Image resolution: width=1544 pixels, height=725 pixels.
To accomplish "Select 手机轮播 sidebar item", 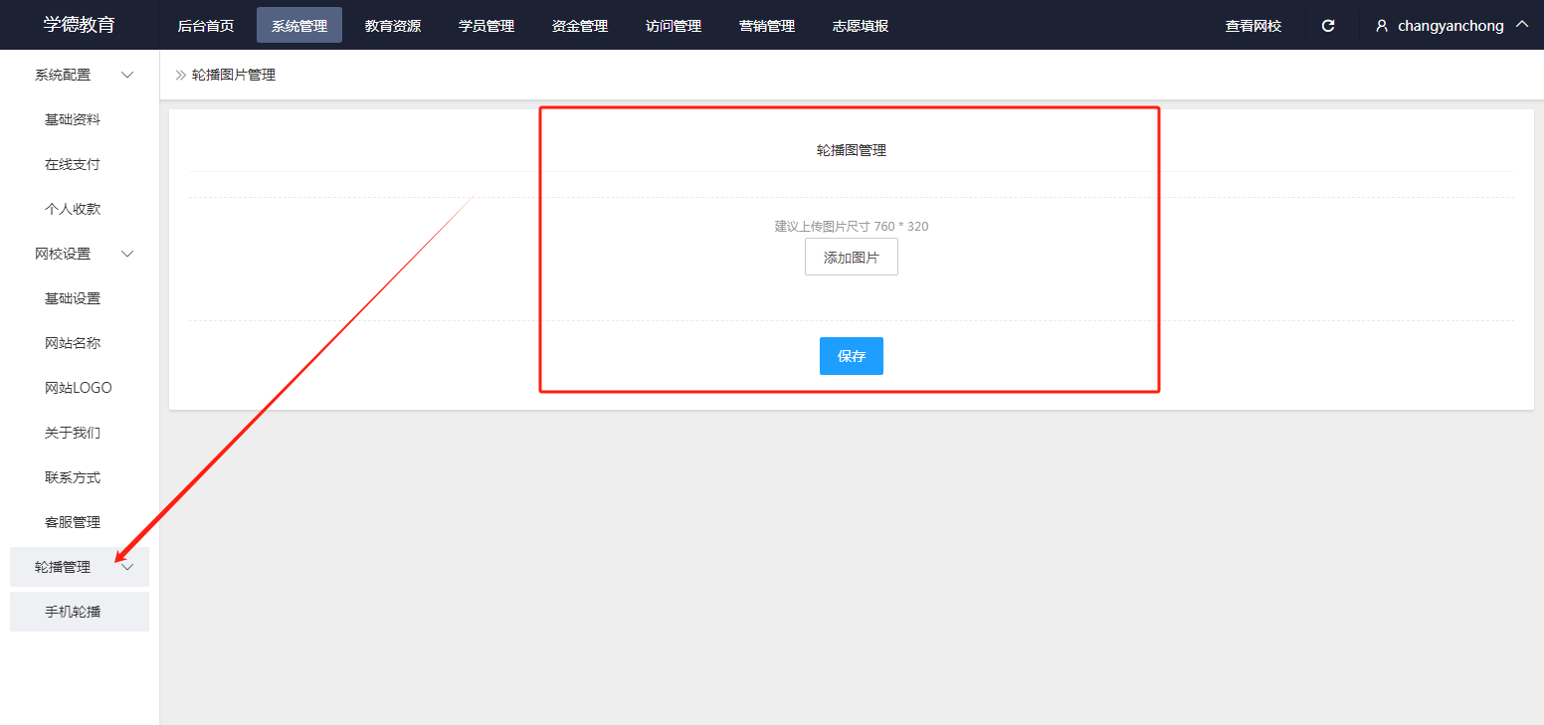I will point(80,612).
